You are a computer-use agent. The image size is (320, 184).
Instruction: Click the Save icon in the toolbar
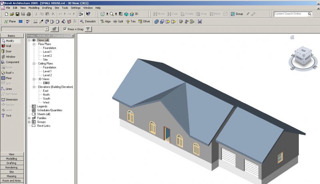18,14
